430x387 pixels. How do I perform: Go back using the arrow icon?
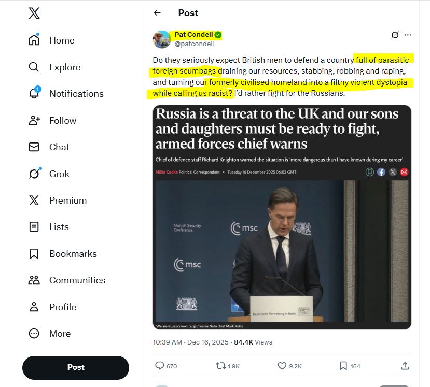coord(157,13)
